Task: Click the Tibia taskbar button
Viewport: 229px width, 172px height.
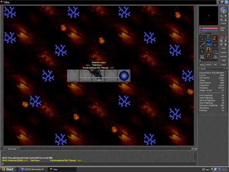Action: 62,169
